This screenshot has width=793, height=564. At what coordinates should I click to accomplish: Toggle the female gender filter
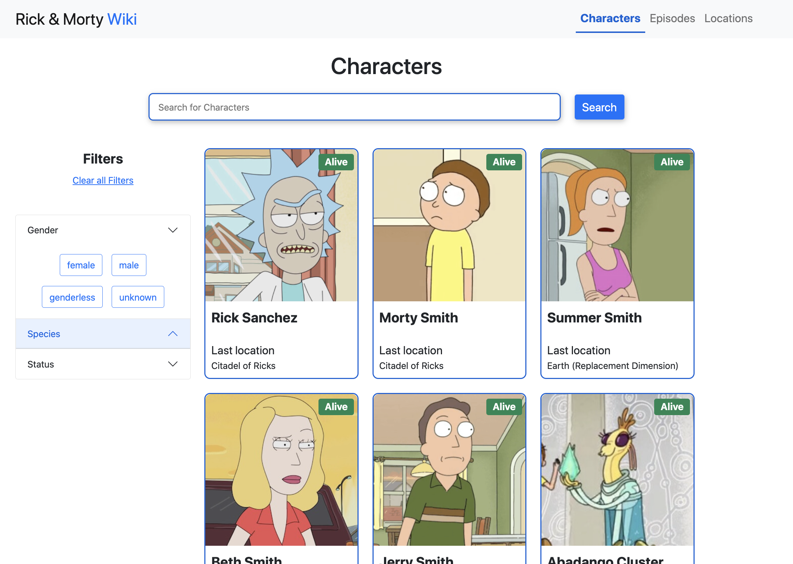tap(81, 265)
